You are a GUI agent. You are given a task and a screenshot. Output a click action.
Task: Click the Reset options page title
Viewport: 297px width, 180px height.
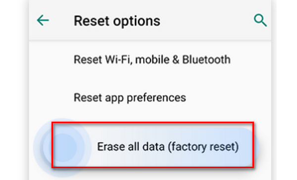tap(117, 21)
